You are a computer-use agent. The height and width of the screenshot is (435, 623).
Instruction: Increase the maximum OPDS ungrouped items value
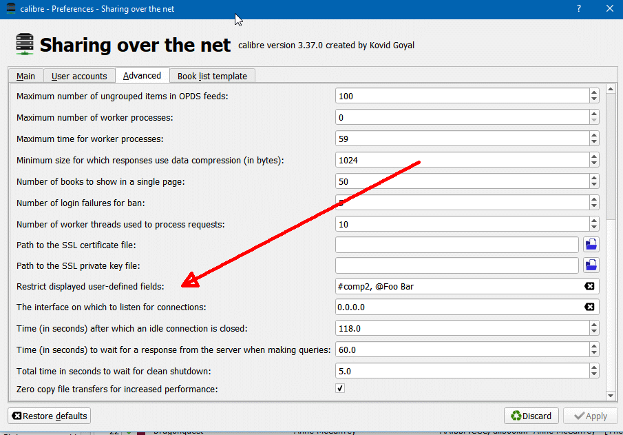click(x=594, y=92)
